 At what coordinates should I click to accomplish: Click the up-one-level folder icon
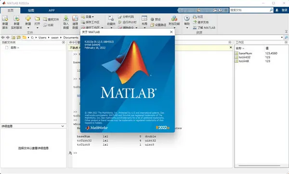click(x=13, y=37)
